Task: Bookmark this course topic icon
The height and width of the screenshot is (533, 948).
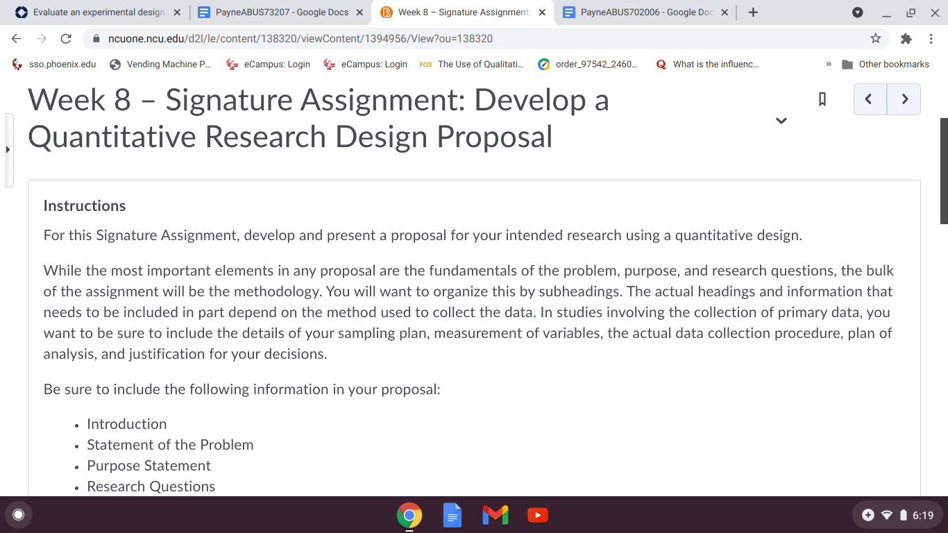Action: click(x=822, y=99)
